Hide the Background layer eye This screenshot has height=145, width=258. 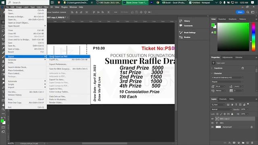pos(212,127)
